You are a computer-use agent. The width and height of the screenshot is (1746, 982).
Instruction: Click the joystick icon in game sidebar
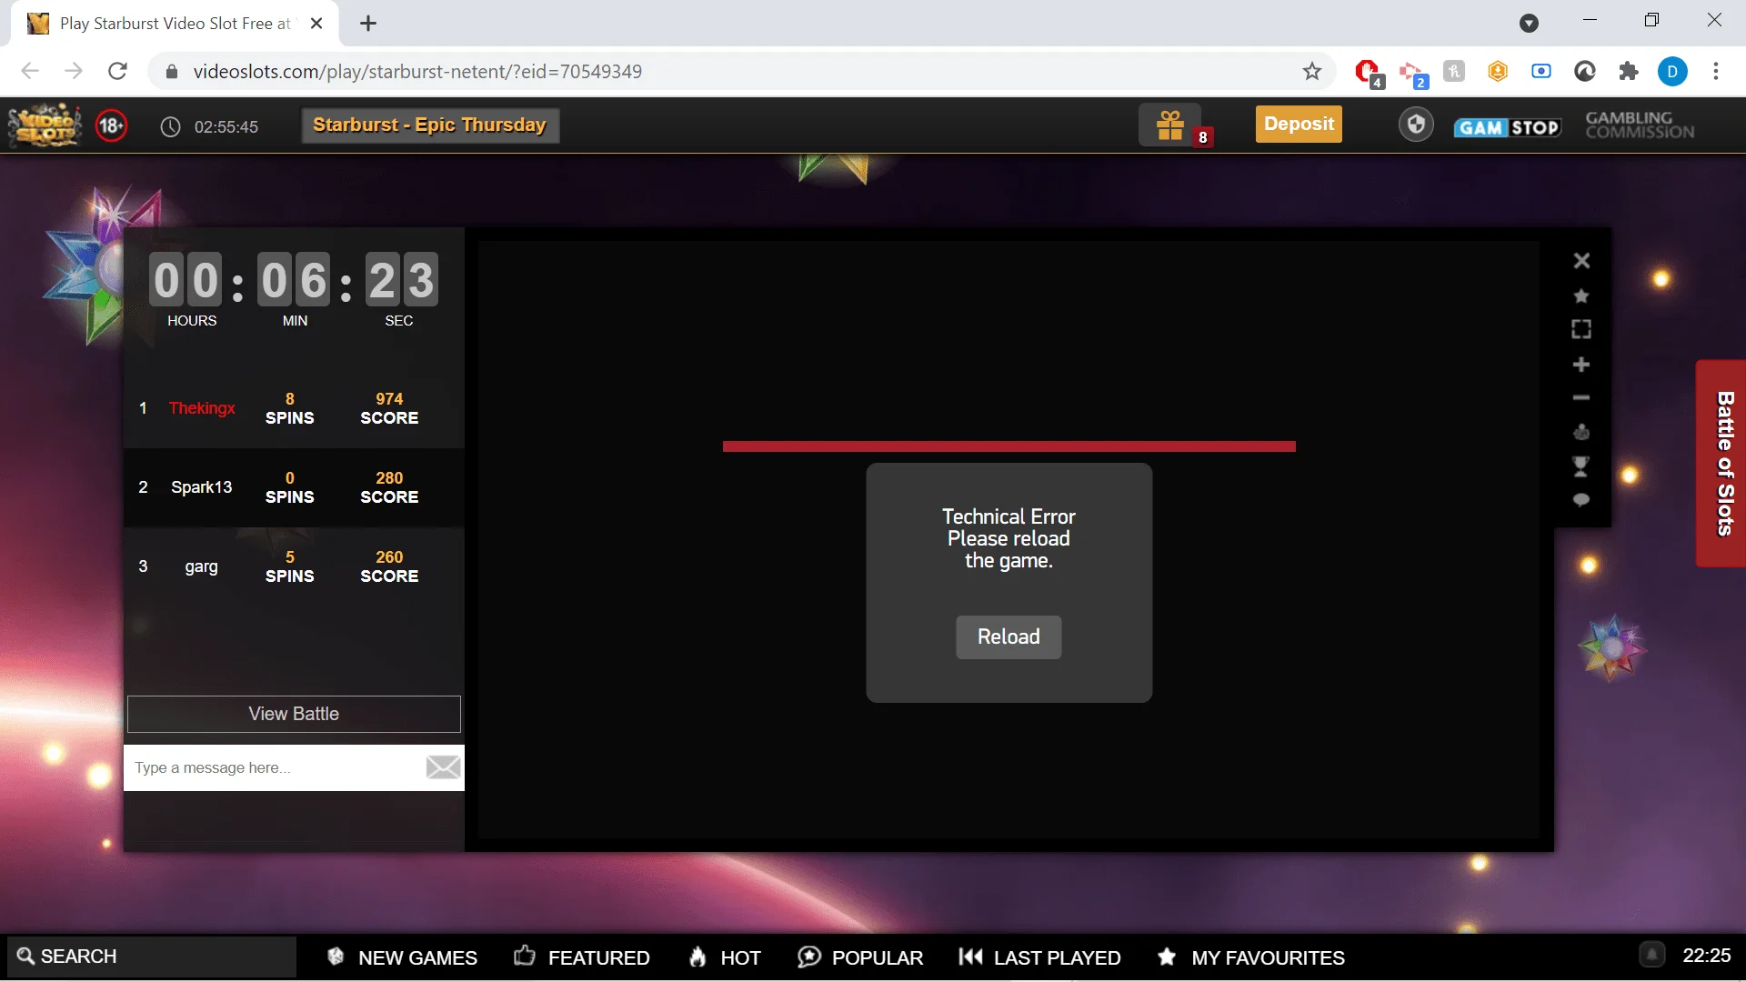(x=1581, y=432)
